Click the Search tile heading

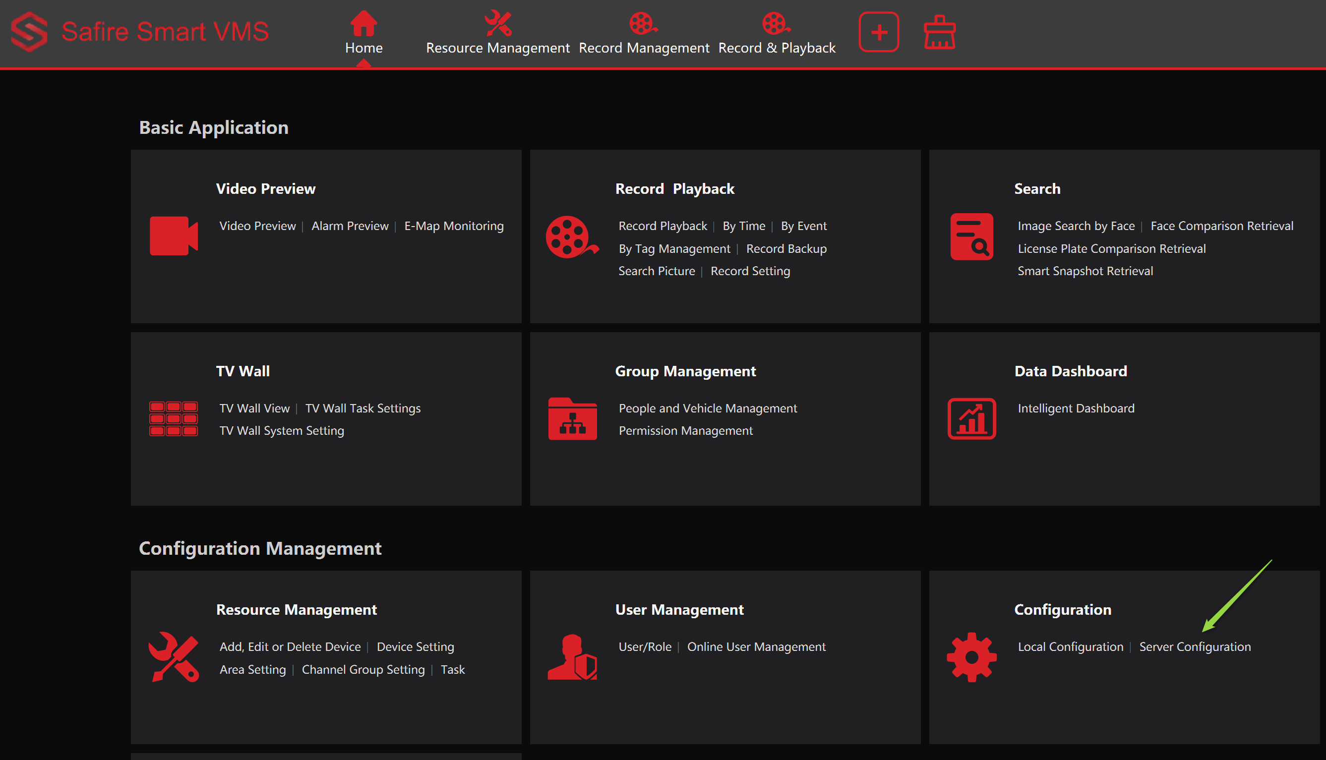pyautogui.click(x=1037, y=189)
